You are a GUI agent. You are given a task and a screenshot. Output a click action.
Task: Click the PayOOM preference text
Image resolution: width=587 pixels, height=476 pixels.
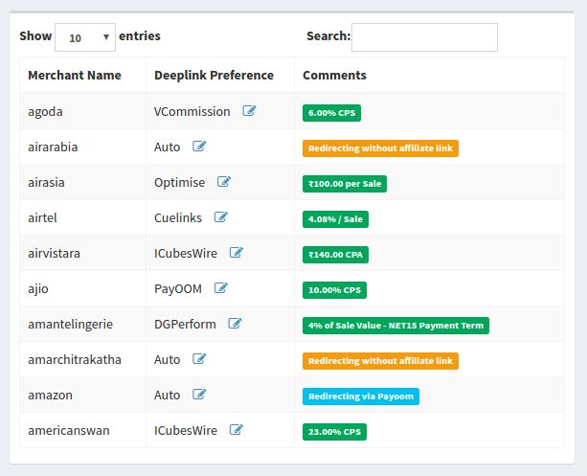click(x=178, y=288)
